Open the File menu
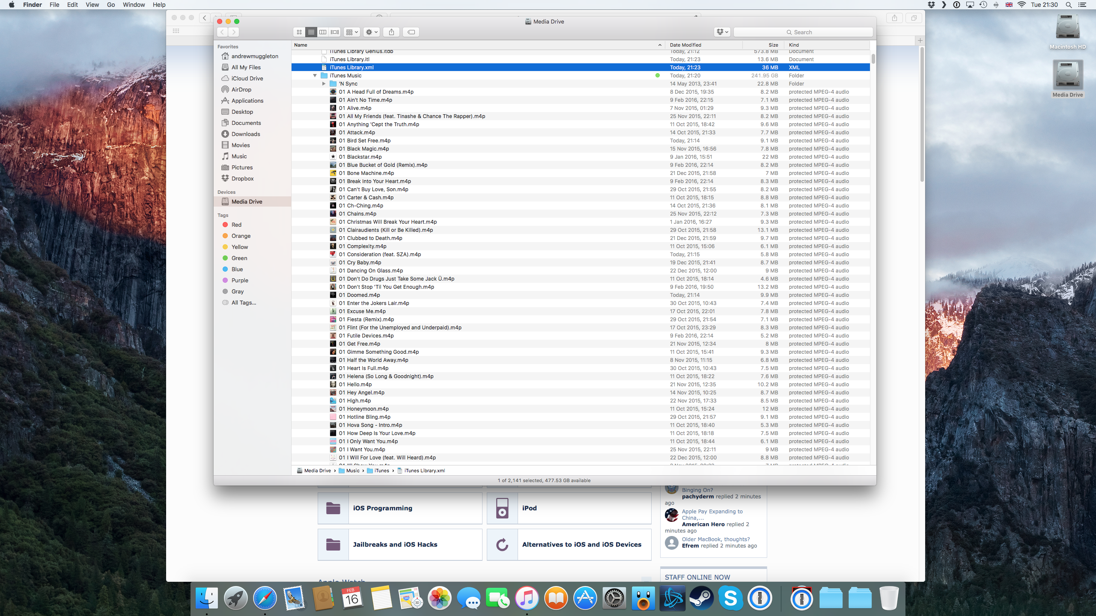This screenshot has width=1096, height=616. [x=54, y=5]
